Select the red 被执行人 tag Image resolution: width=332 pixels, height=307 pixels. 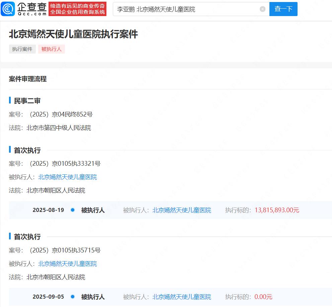click(52, 49)
